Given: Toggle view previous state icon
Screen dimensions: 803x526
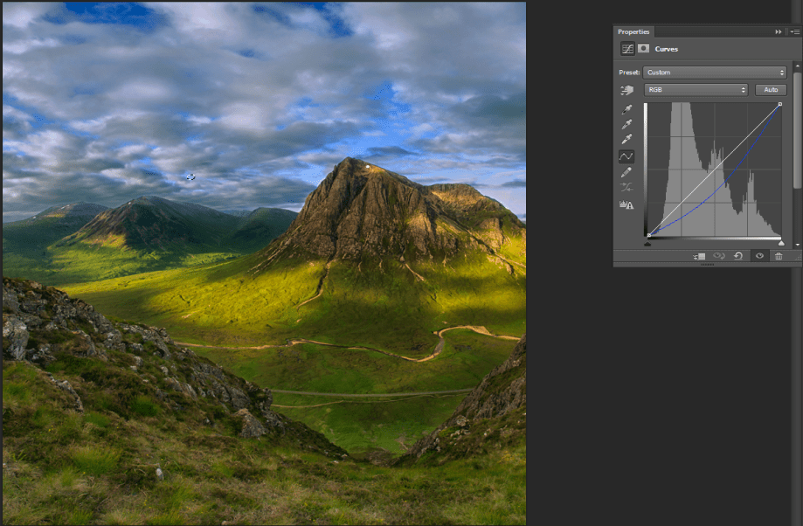Looking at the screenshot, I should 719,256.
